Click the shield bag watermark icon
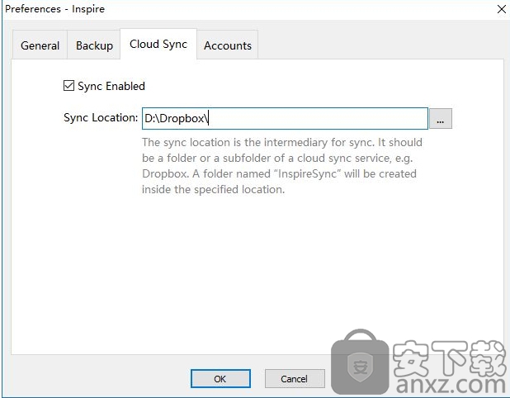The image size is (510, 398). point(360,362)
